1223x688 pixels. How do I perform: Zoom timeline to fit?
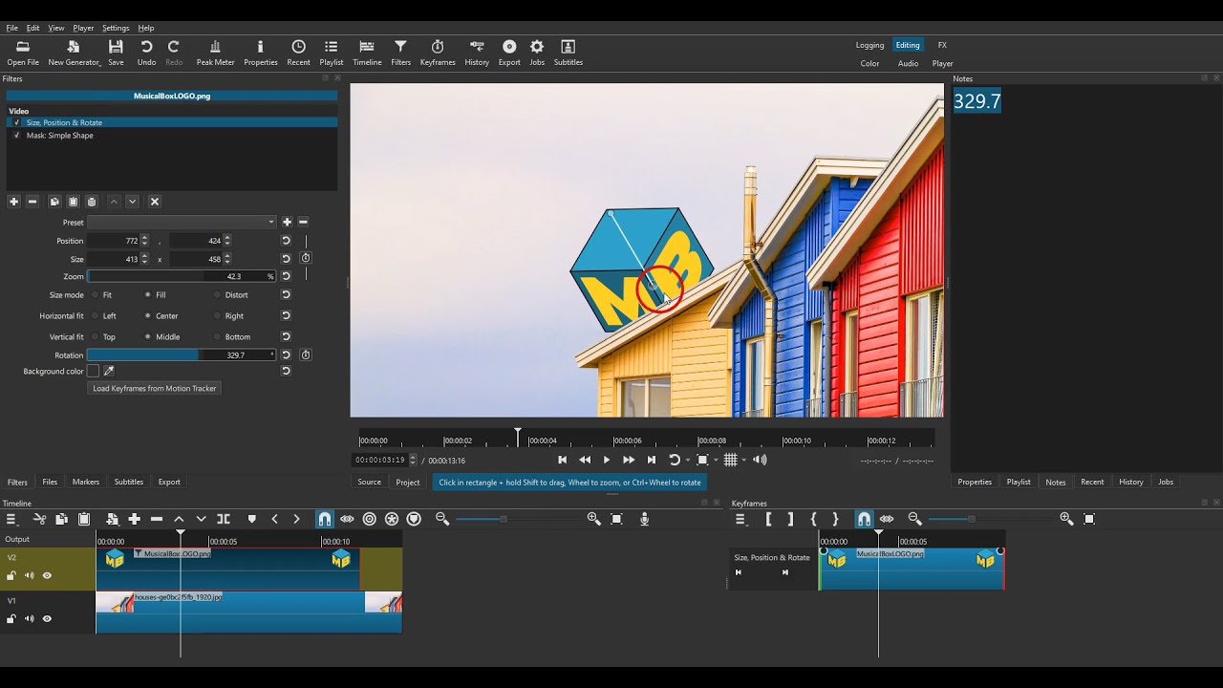[616, 519]
